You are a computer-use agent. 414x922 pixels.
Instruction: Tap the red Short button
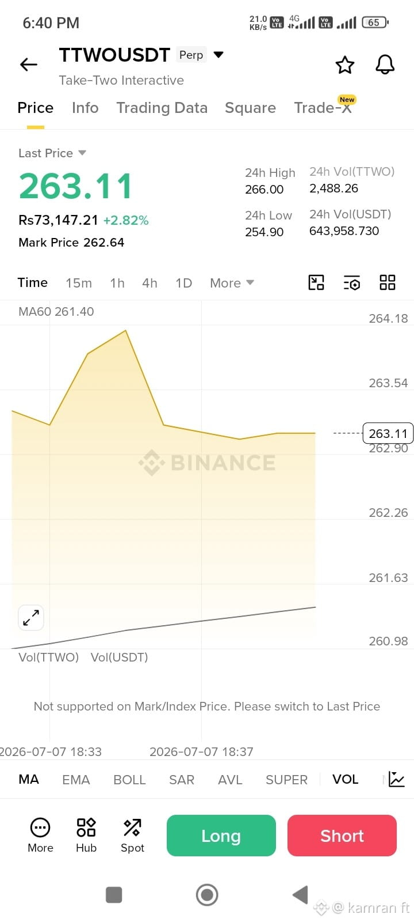coord(342,836)
